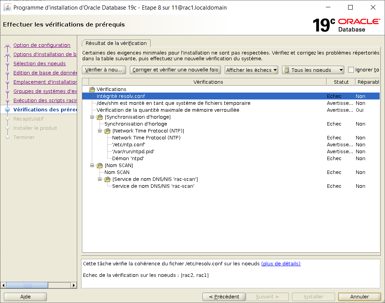Click Avertissement status of /dev/shm row
The width and height of the screenshot is (385, 303).
coord(340,103)
